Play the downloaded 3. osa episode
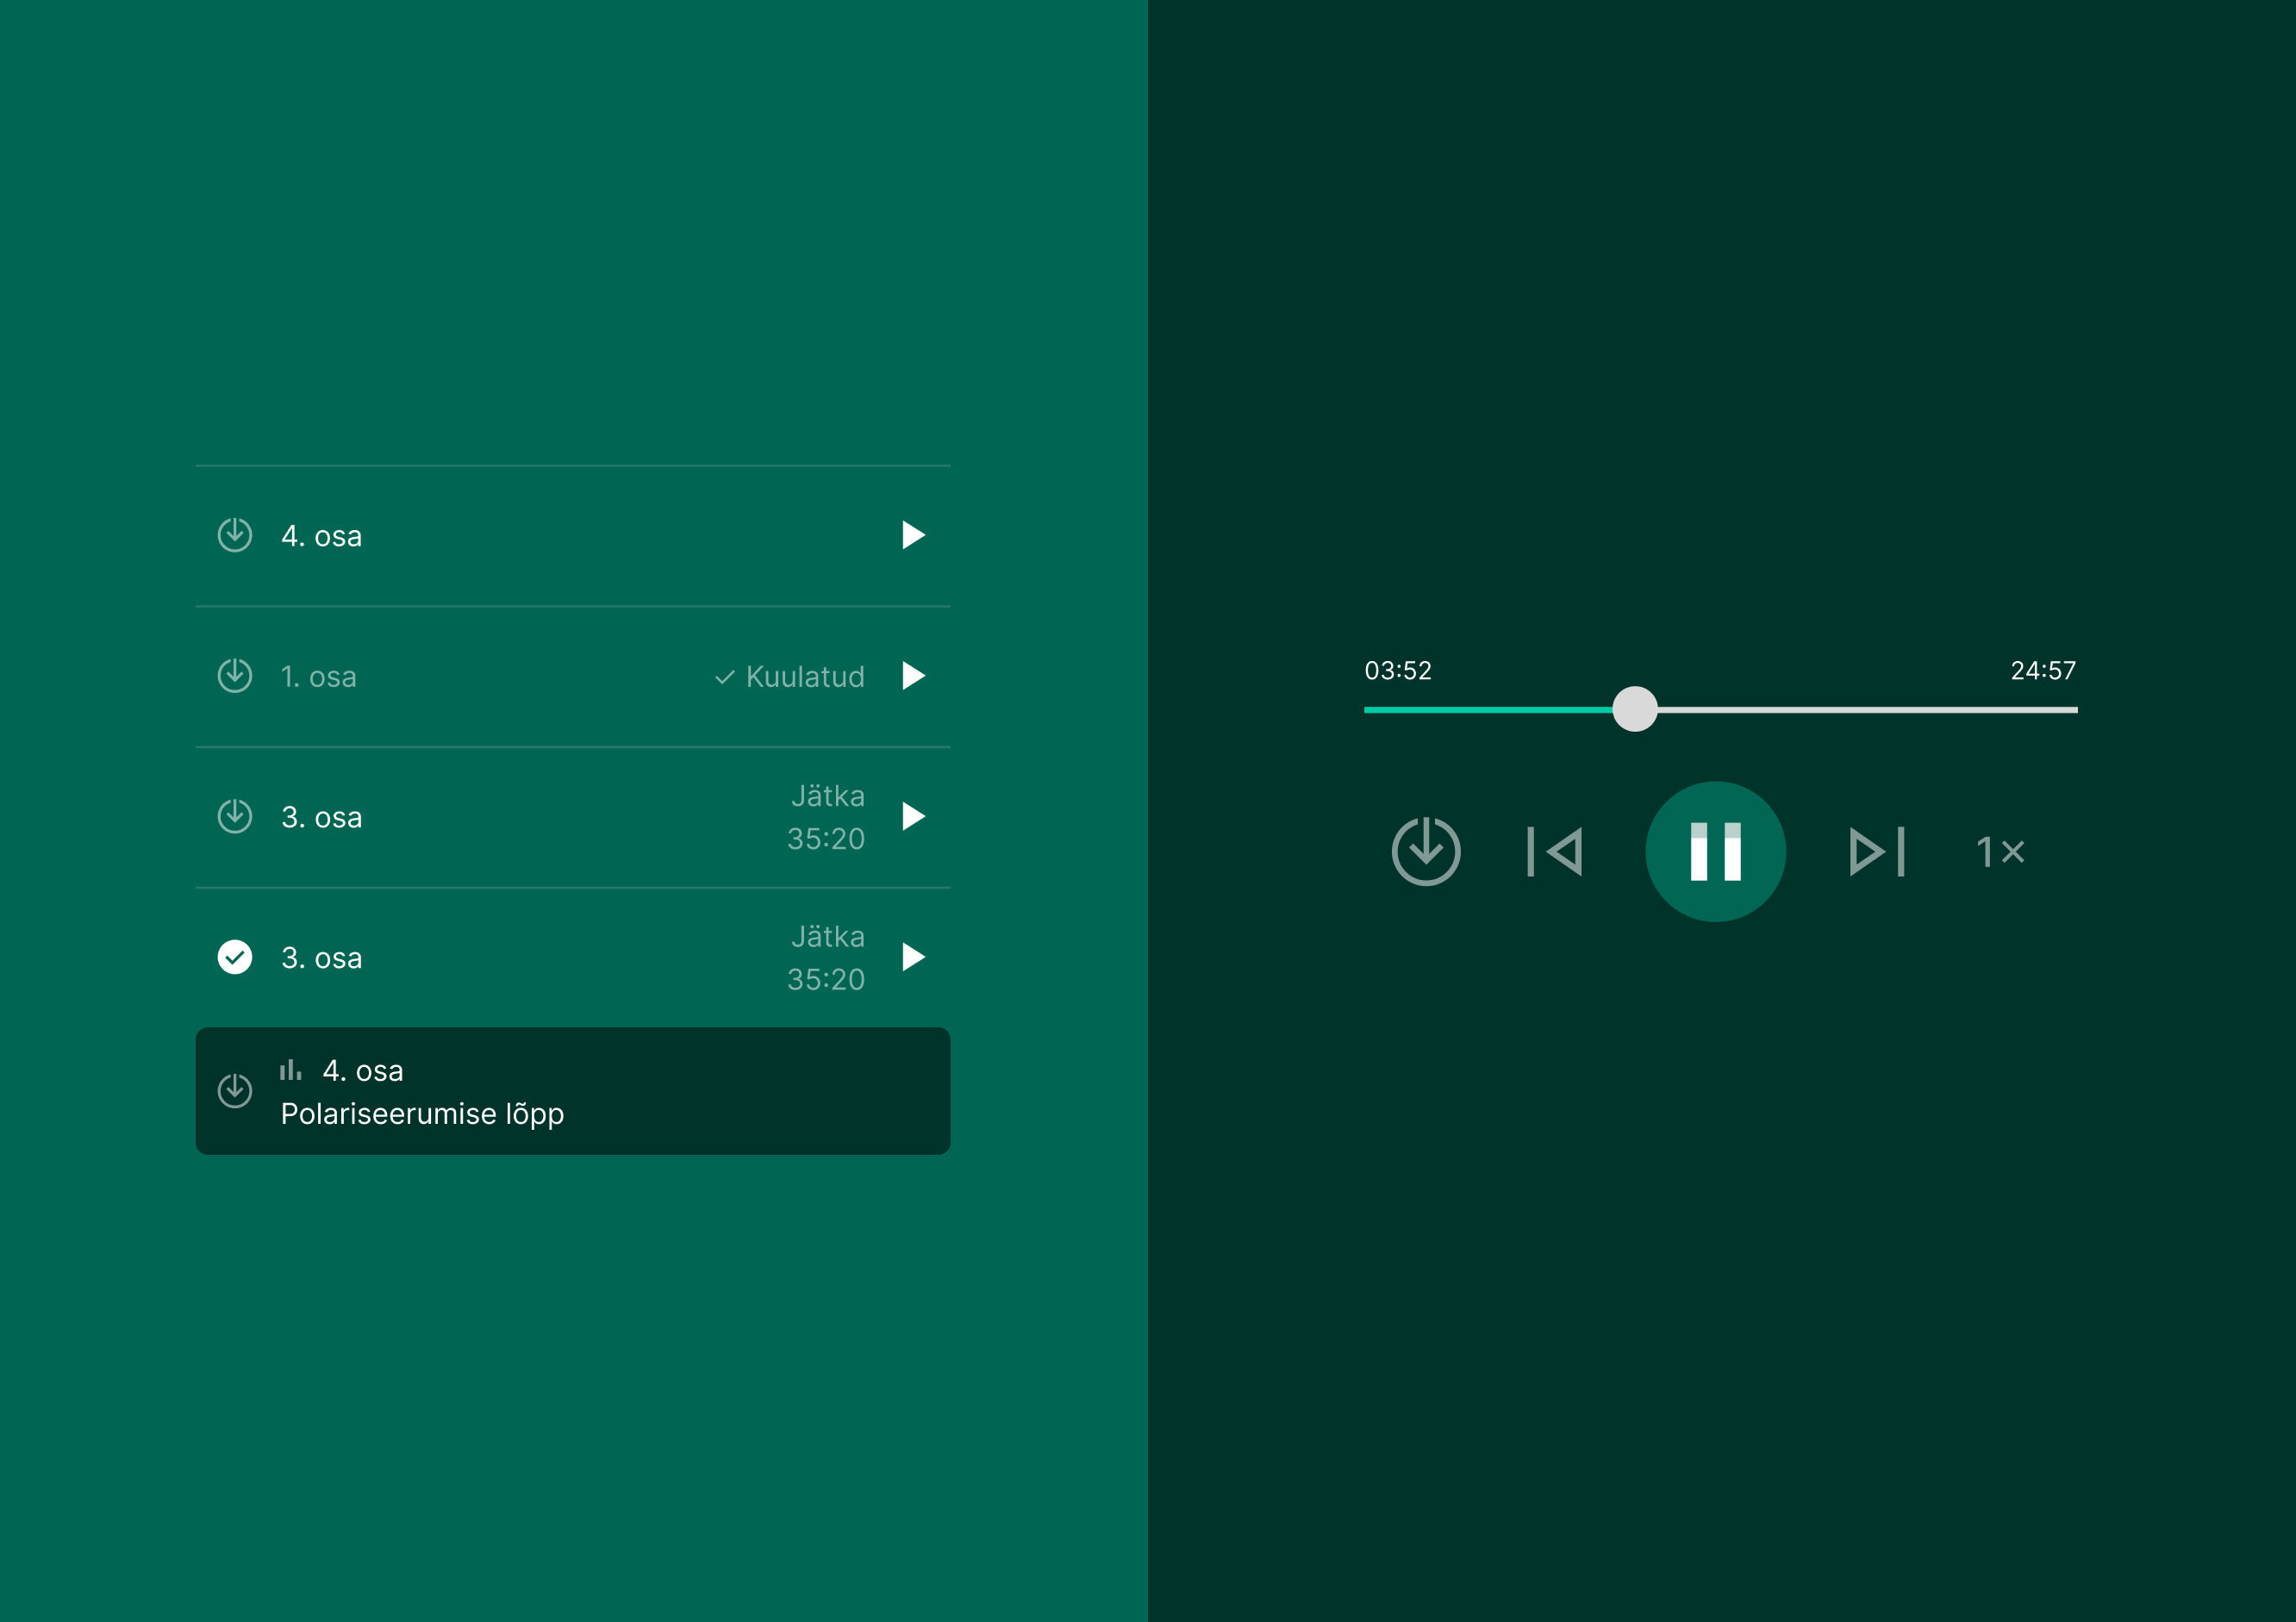2296x1622 pixels. click(x=912, y=957)
